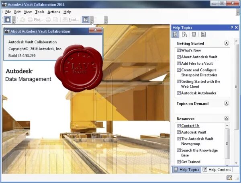Click the What's New topic icon
The width and height of the screenshot is (241, 183).
tap(179, 50)
